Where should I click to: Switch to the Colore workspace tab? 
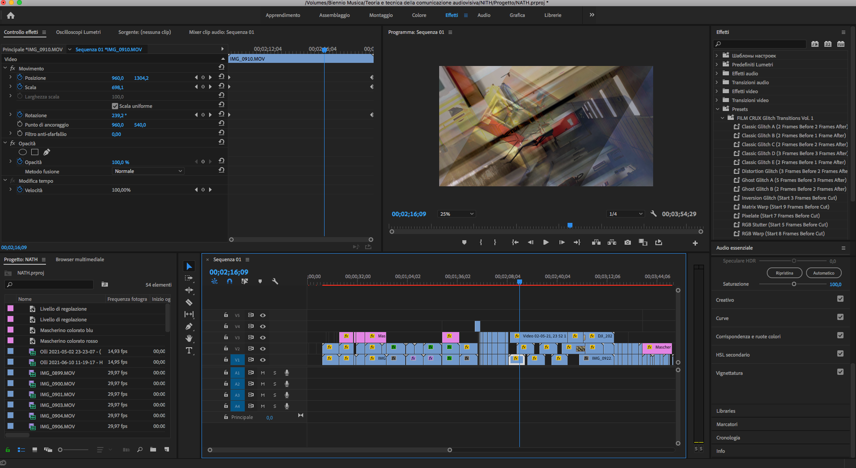pyautogui.click(x=419, y=15)
